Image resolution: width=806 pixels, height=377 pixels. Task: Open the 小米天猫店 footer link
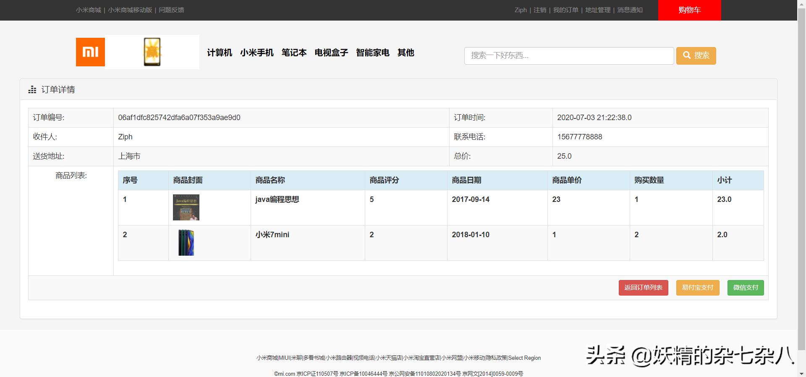(x=389, y=358)
